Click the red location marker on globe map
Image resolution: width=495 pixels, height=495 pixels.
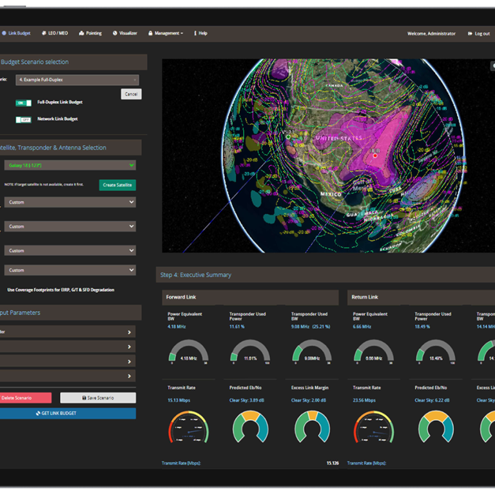coord(374,155)
